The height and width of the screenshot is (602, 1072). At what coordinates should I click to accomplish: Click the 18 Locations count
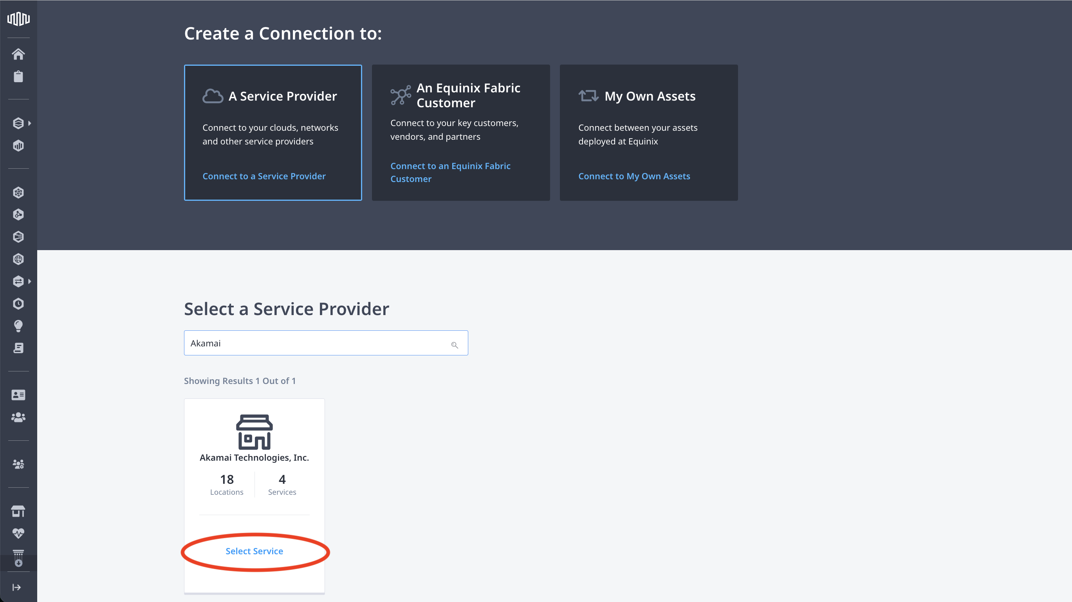pos(227,485)
